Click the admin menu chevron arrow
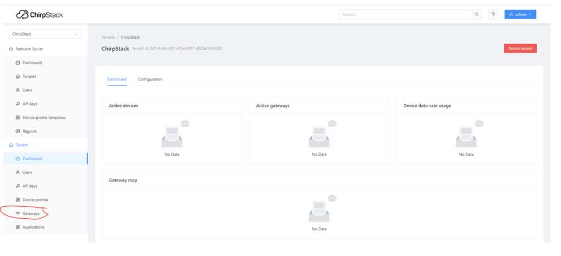Screen dimensions: 561x256 (530, 14)
